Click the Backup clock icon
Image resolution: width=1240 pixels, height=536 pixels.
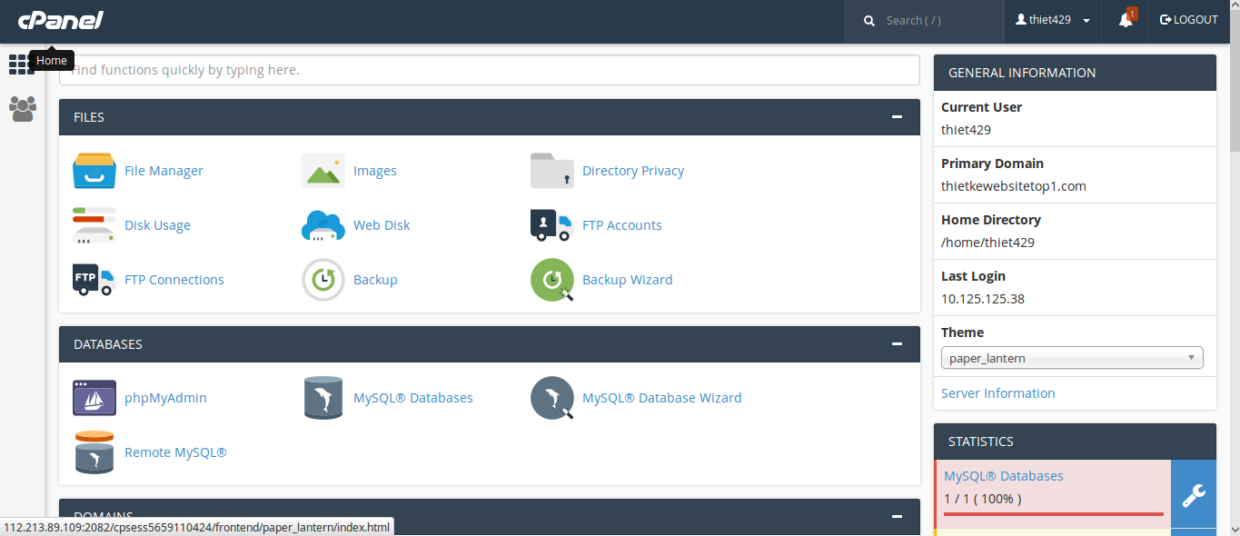click(x=323, y=280)
